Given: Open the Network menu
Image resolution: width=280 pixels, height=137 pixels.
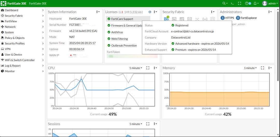Looking at the screenshot, I should (22, 27).
